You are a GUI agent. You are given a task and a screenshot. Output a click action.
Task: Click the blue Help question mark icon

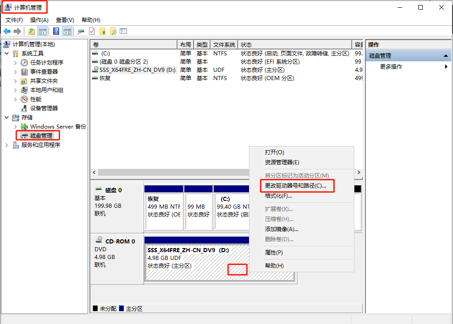pyautogui.click(x=56, y=31)
